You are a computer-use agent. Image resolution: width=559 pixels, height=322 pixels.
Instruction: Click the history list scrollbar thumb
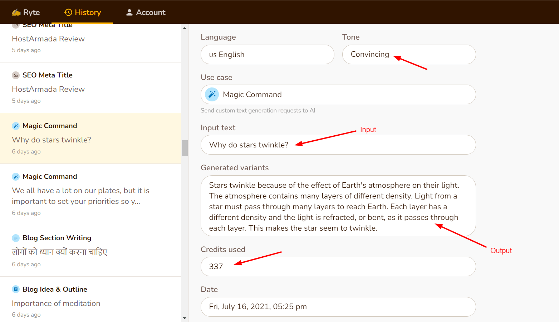pos(185,148)
